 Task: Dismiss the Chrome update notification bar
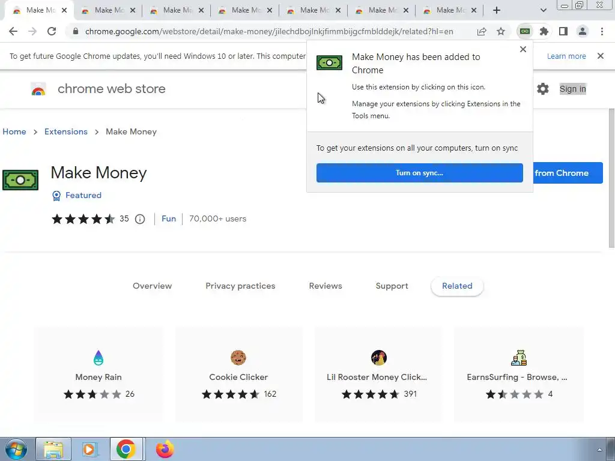tap(601, 56)
